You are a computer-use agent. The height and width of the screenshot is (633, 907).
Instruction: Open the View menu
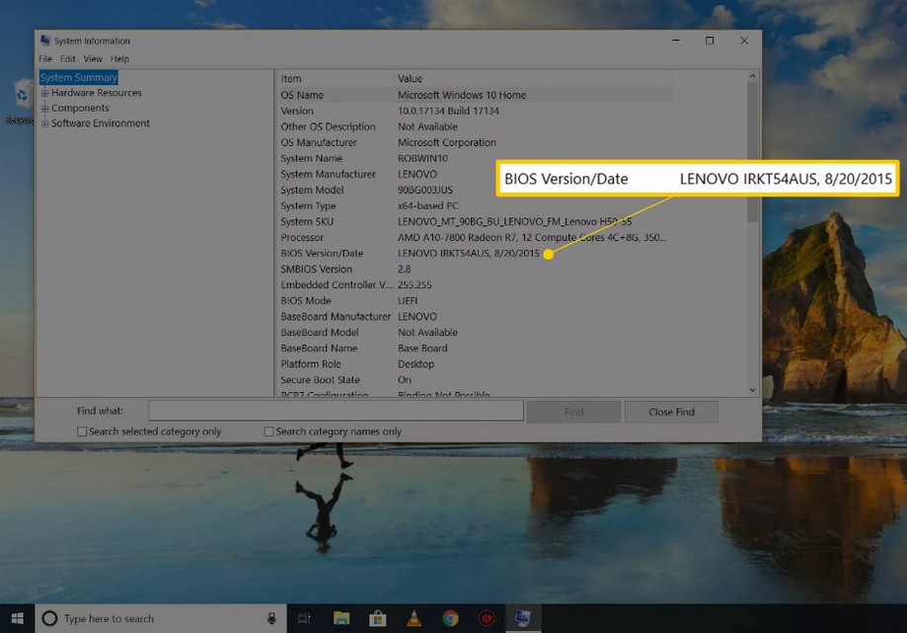(x=93, y=59)
